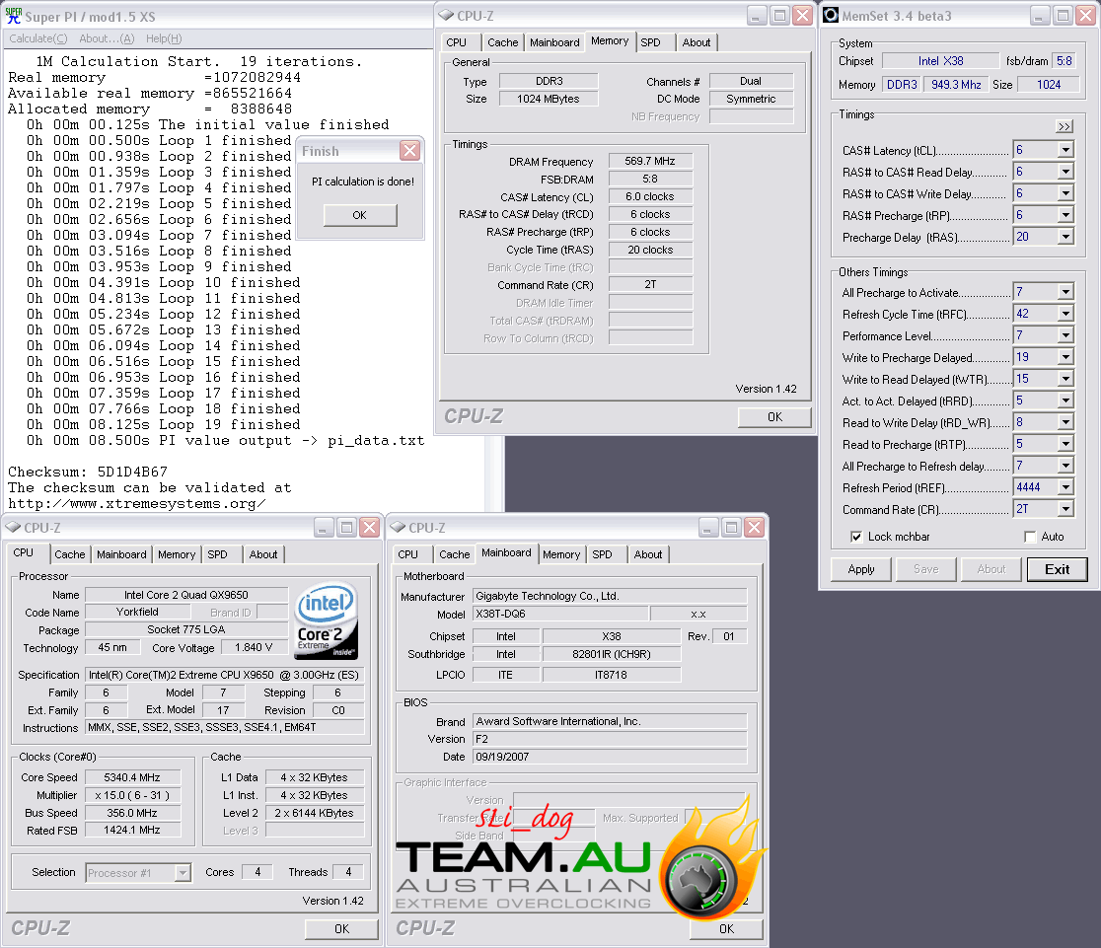Open the Performance Level dropdown
The width and height of the screenshot is (1101, 948).
pos(1065,335)
